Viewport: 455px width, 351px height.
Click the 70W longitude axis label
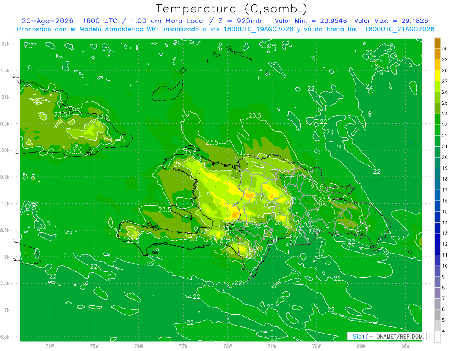[317, 346]
